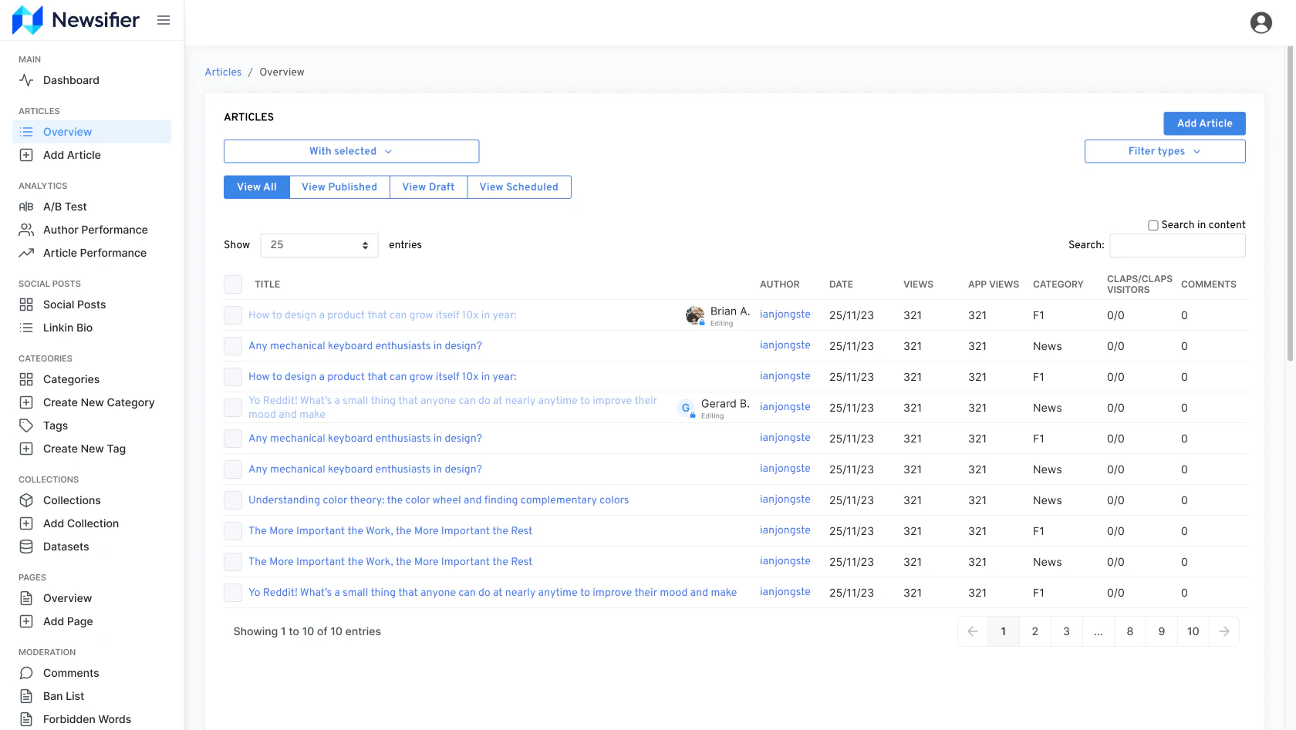Screen dimensions: 1296x730
Task: Click the Add Article button
Action: click(x=1204, y=123)
